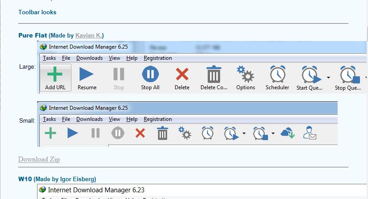Click IDM logo in Large window title bar

43,47
